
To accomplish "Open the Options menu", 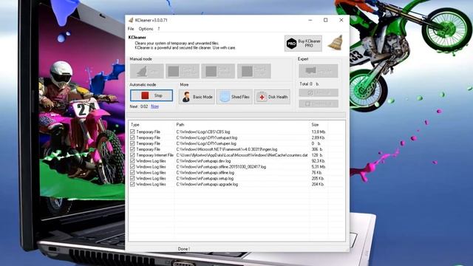I will (x=146, y=29).
